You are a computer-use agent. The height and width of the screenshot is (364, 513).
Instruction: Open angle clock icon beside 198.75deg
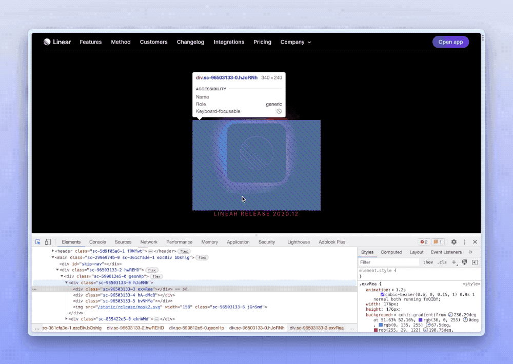click(425, 330)
